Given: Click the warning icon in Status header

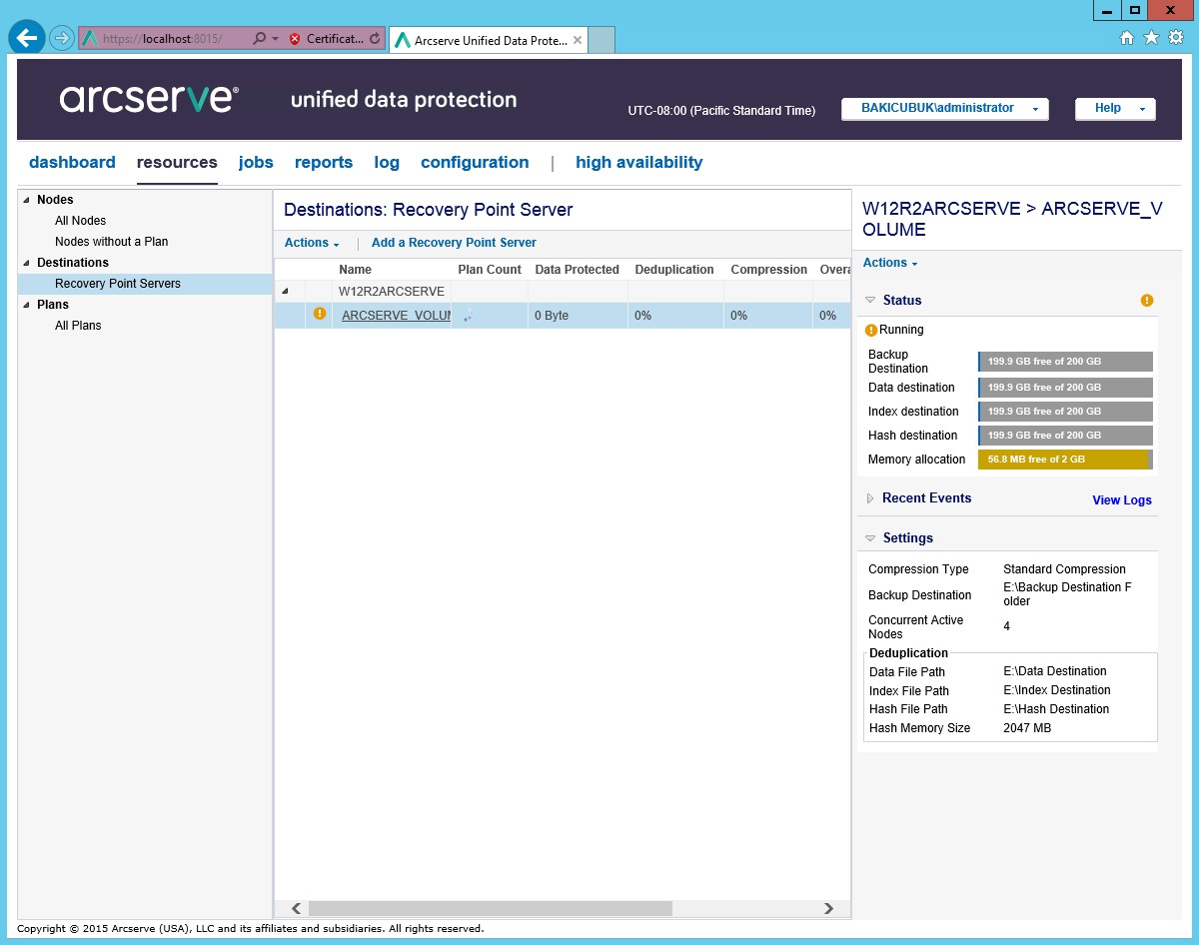Looking at the screenshot, I should (x=1147, y=300).
